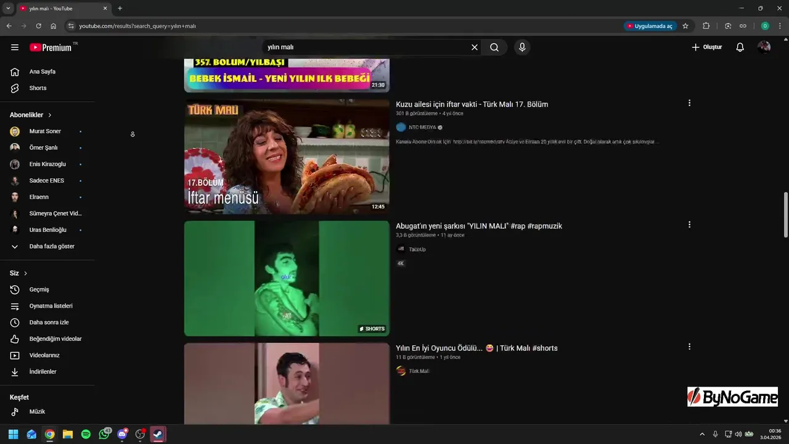
Task: Open Sadece ENES channel subscription
Action: pyautogui.click(x=47, y=180)
